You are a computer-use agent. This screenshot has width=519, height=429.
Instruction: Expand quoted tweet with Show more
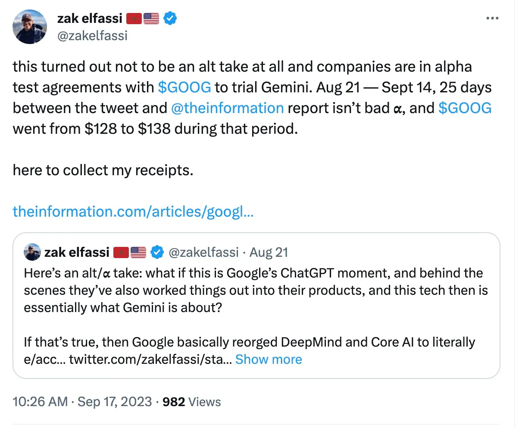pos(269,360)
